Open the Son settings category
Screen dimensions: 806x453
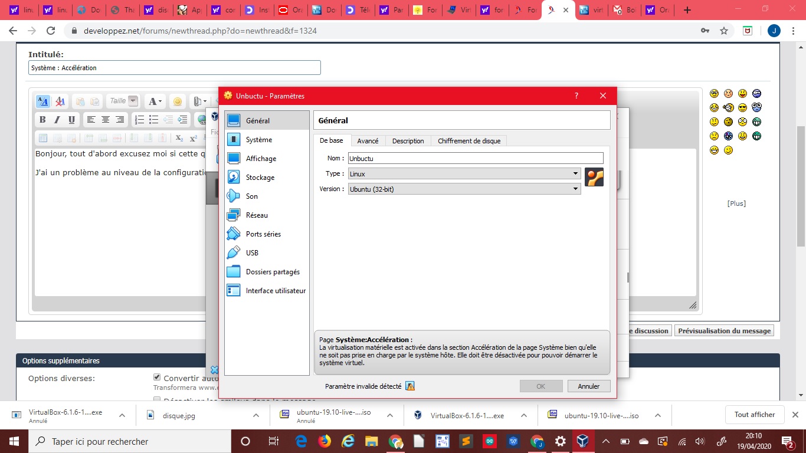point(267,196)
